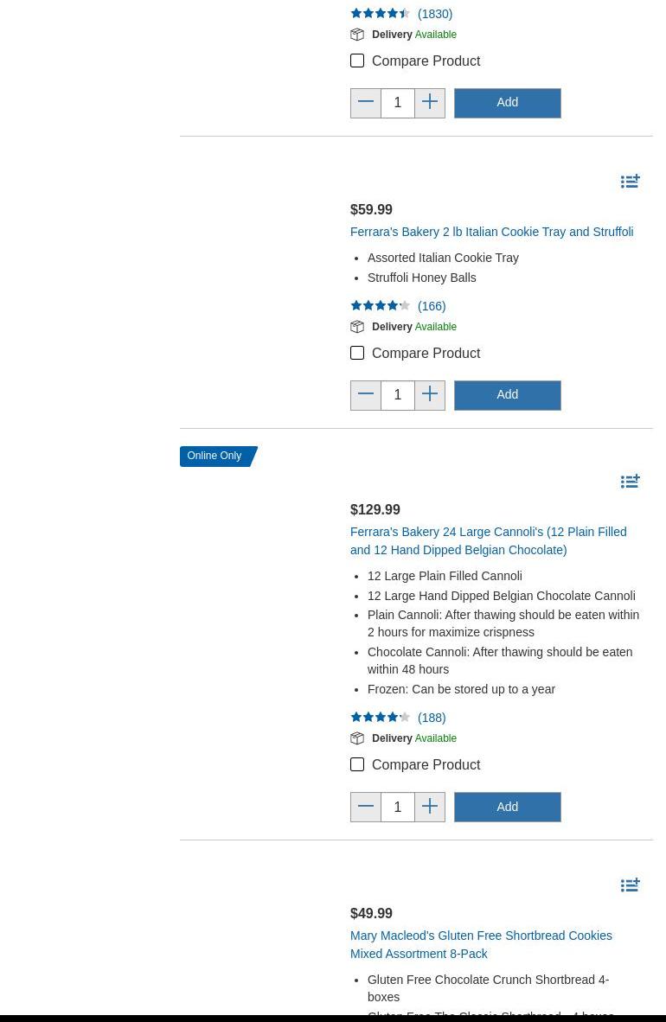View the 166 reviews for Italian Cookie Tray
Screen dimensions: 666x1022
(432, 306)
